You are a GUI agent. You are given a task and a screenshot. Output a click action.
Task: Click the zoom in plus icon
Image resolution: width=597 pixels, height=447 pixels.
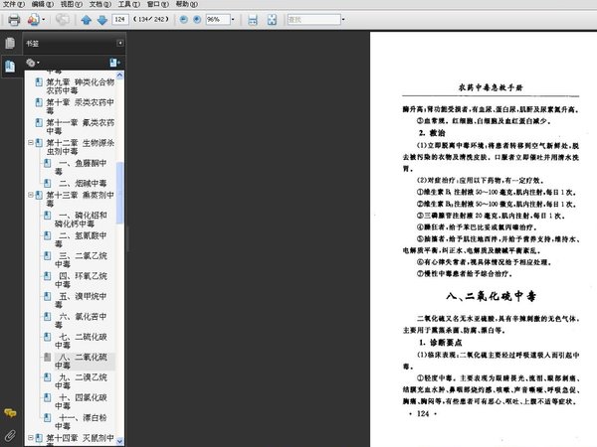click(x=197, y=20)
